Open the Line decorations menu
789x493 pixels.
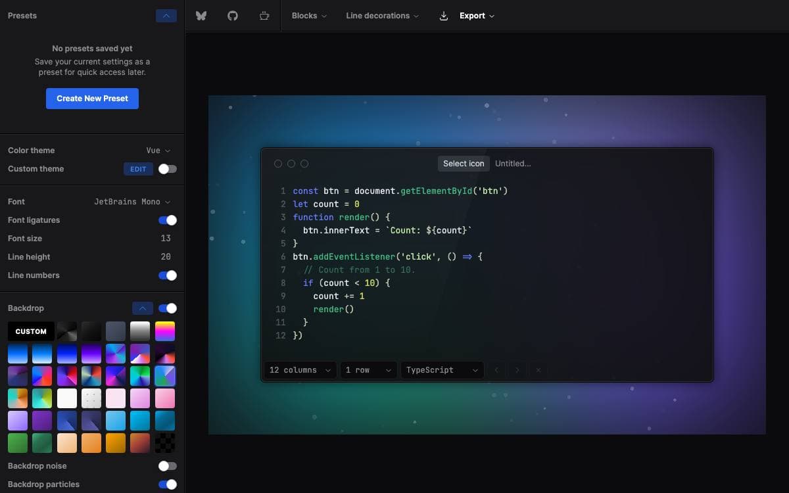pos(382,16)
